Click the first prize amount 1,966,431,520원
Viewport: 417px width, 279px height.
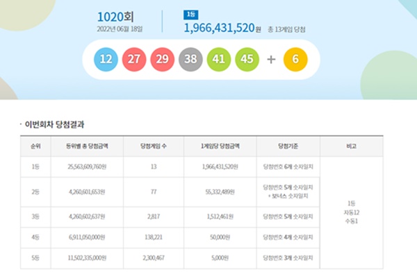coord(222,28)
